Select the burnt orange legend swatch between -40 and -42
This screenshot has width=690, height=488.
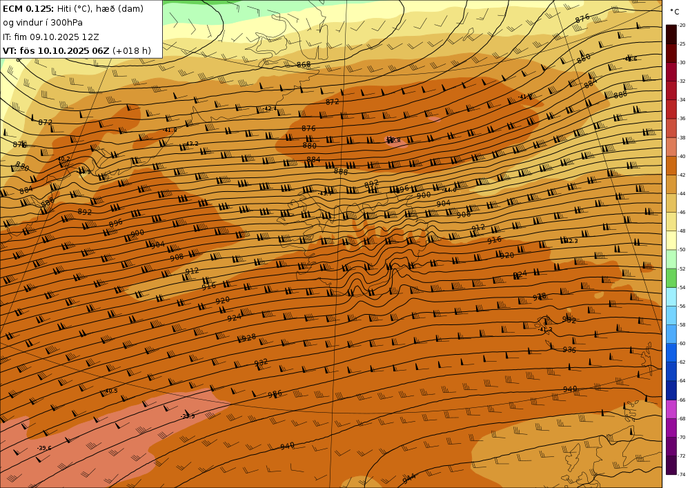click(671, 166)
